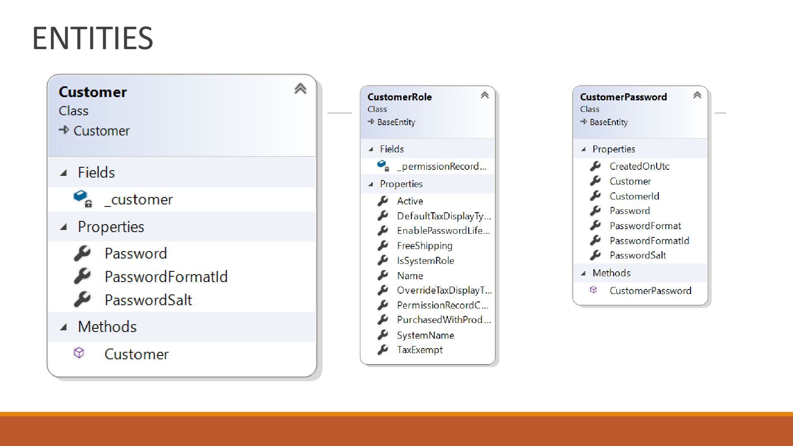This screenshot has width=793, height=446.
Task: Collapse the Customer class box chevron
Action: (300, 88)
